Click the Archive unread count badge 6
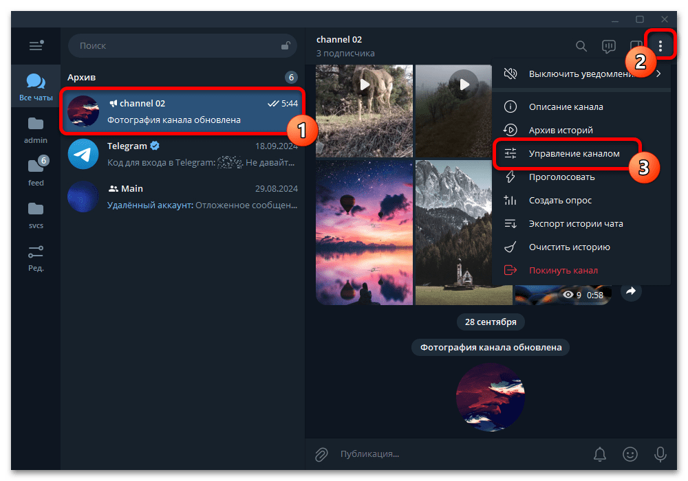The height and width of the screenshot is (481, 688). pos(291,78)
